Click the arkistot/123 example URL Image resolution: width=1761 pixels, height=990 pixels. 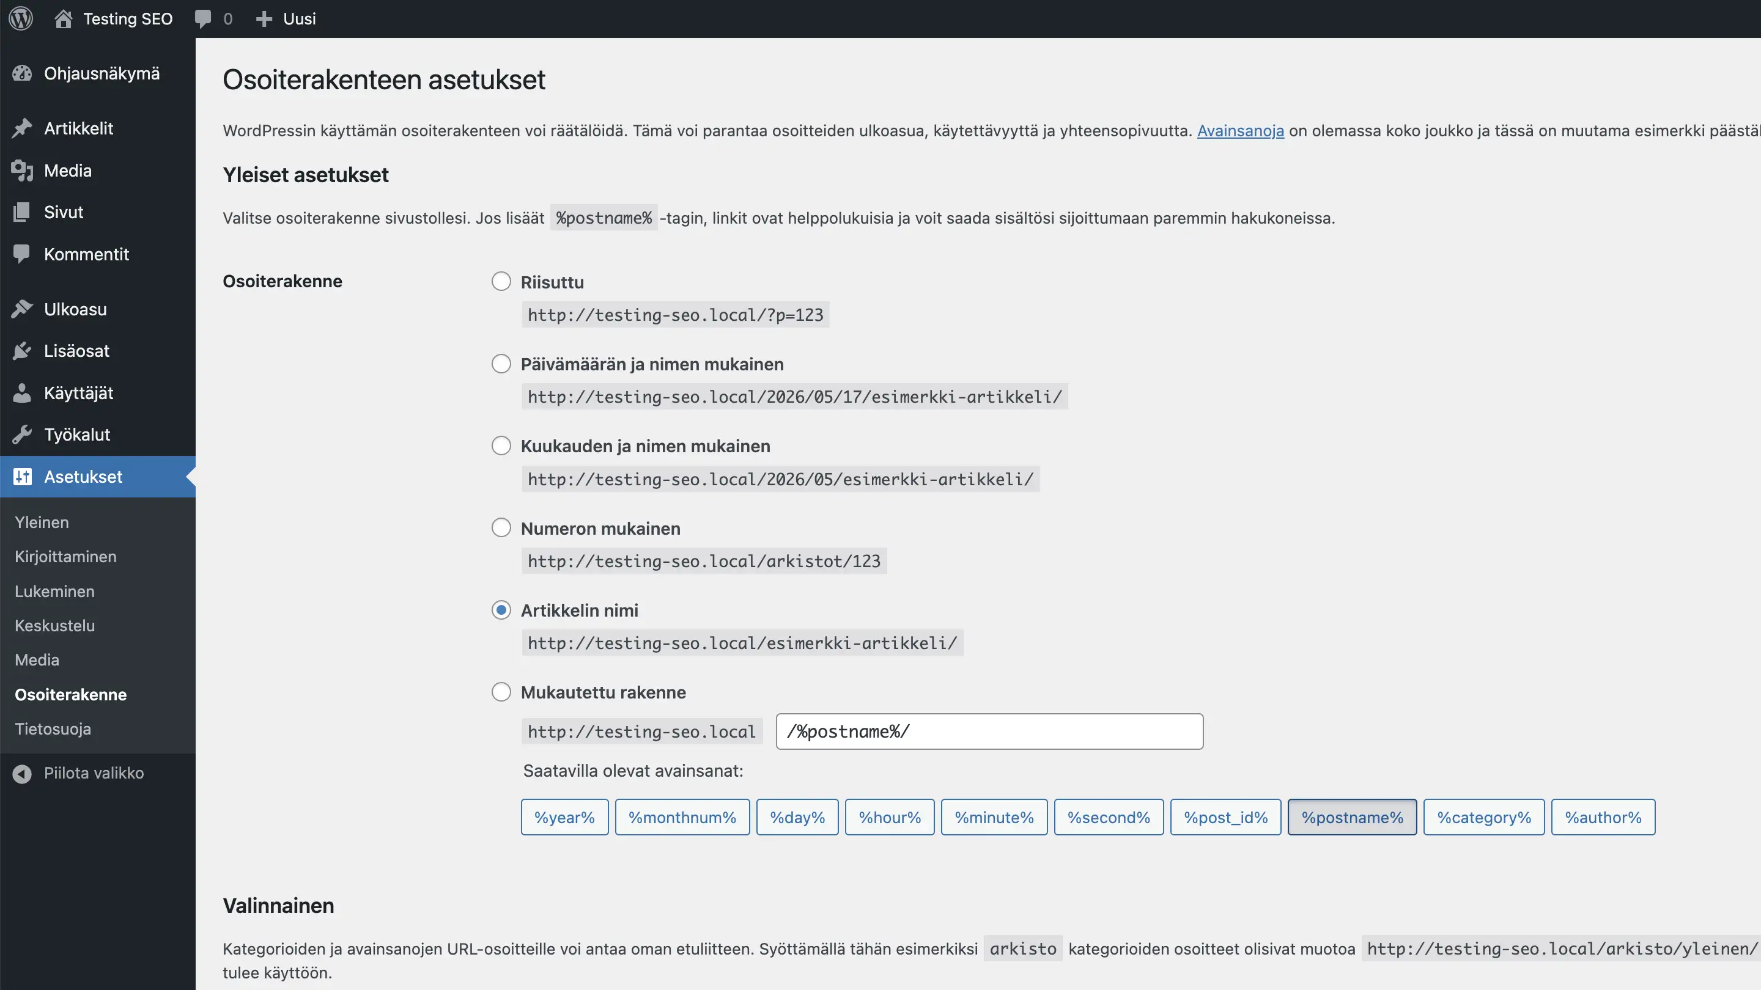click(704, 561)
